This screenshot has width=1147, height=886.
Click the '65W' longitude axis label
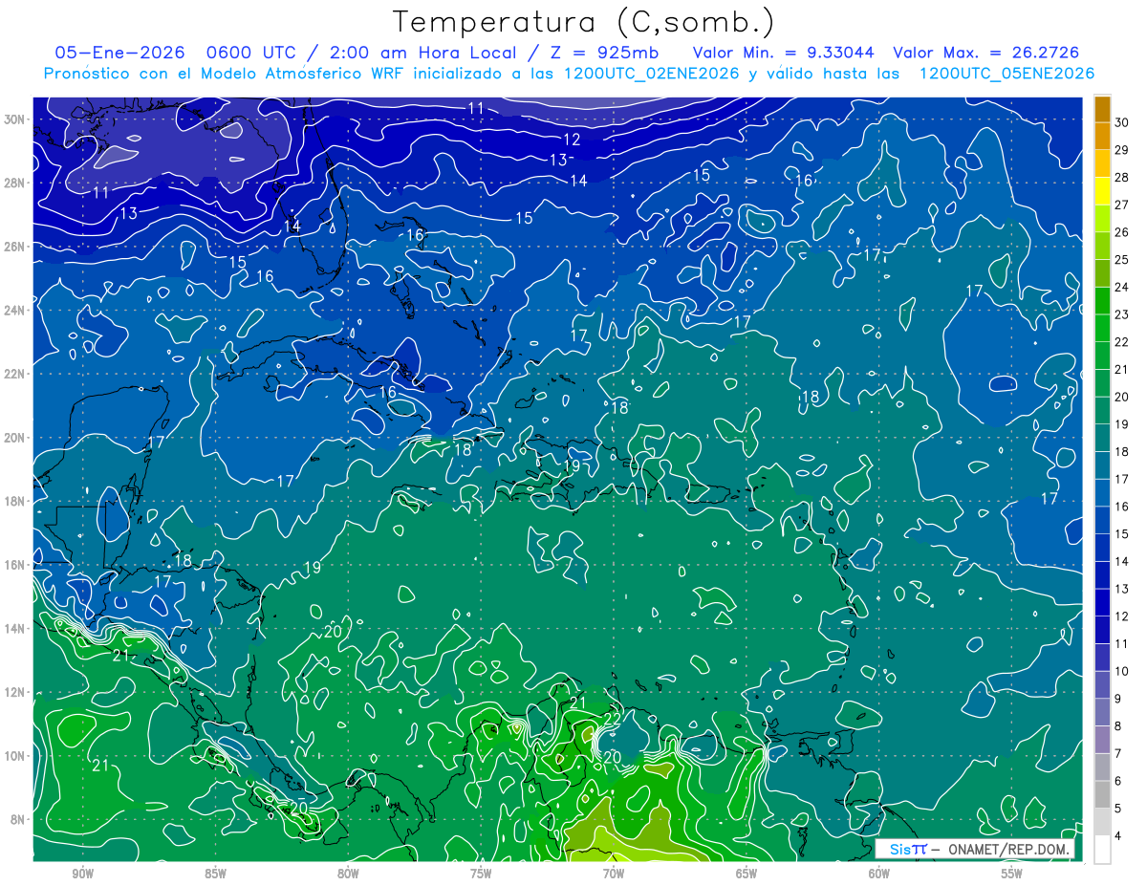[x=747, y=875]
